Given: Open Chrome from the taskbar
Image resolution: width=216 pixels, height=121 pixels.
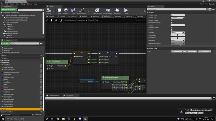Looking at the screenshot, I should click(x=58, y=119).
